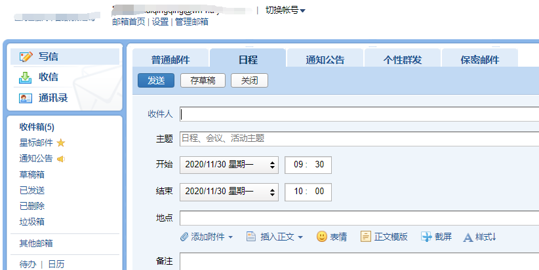The image size is (539, 270).
Task: Open the 正文模版 body template icon
Action: [366, 237]
